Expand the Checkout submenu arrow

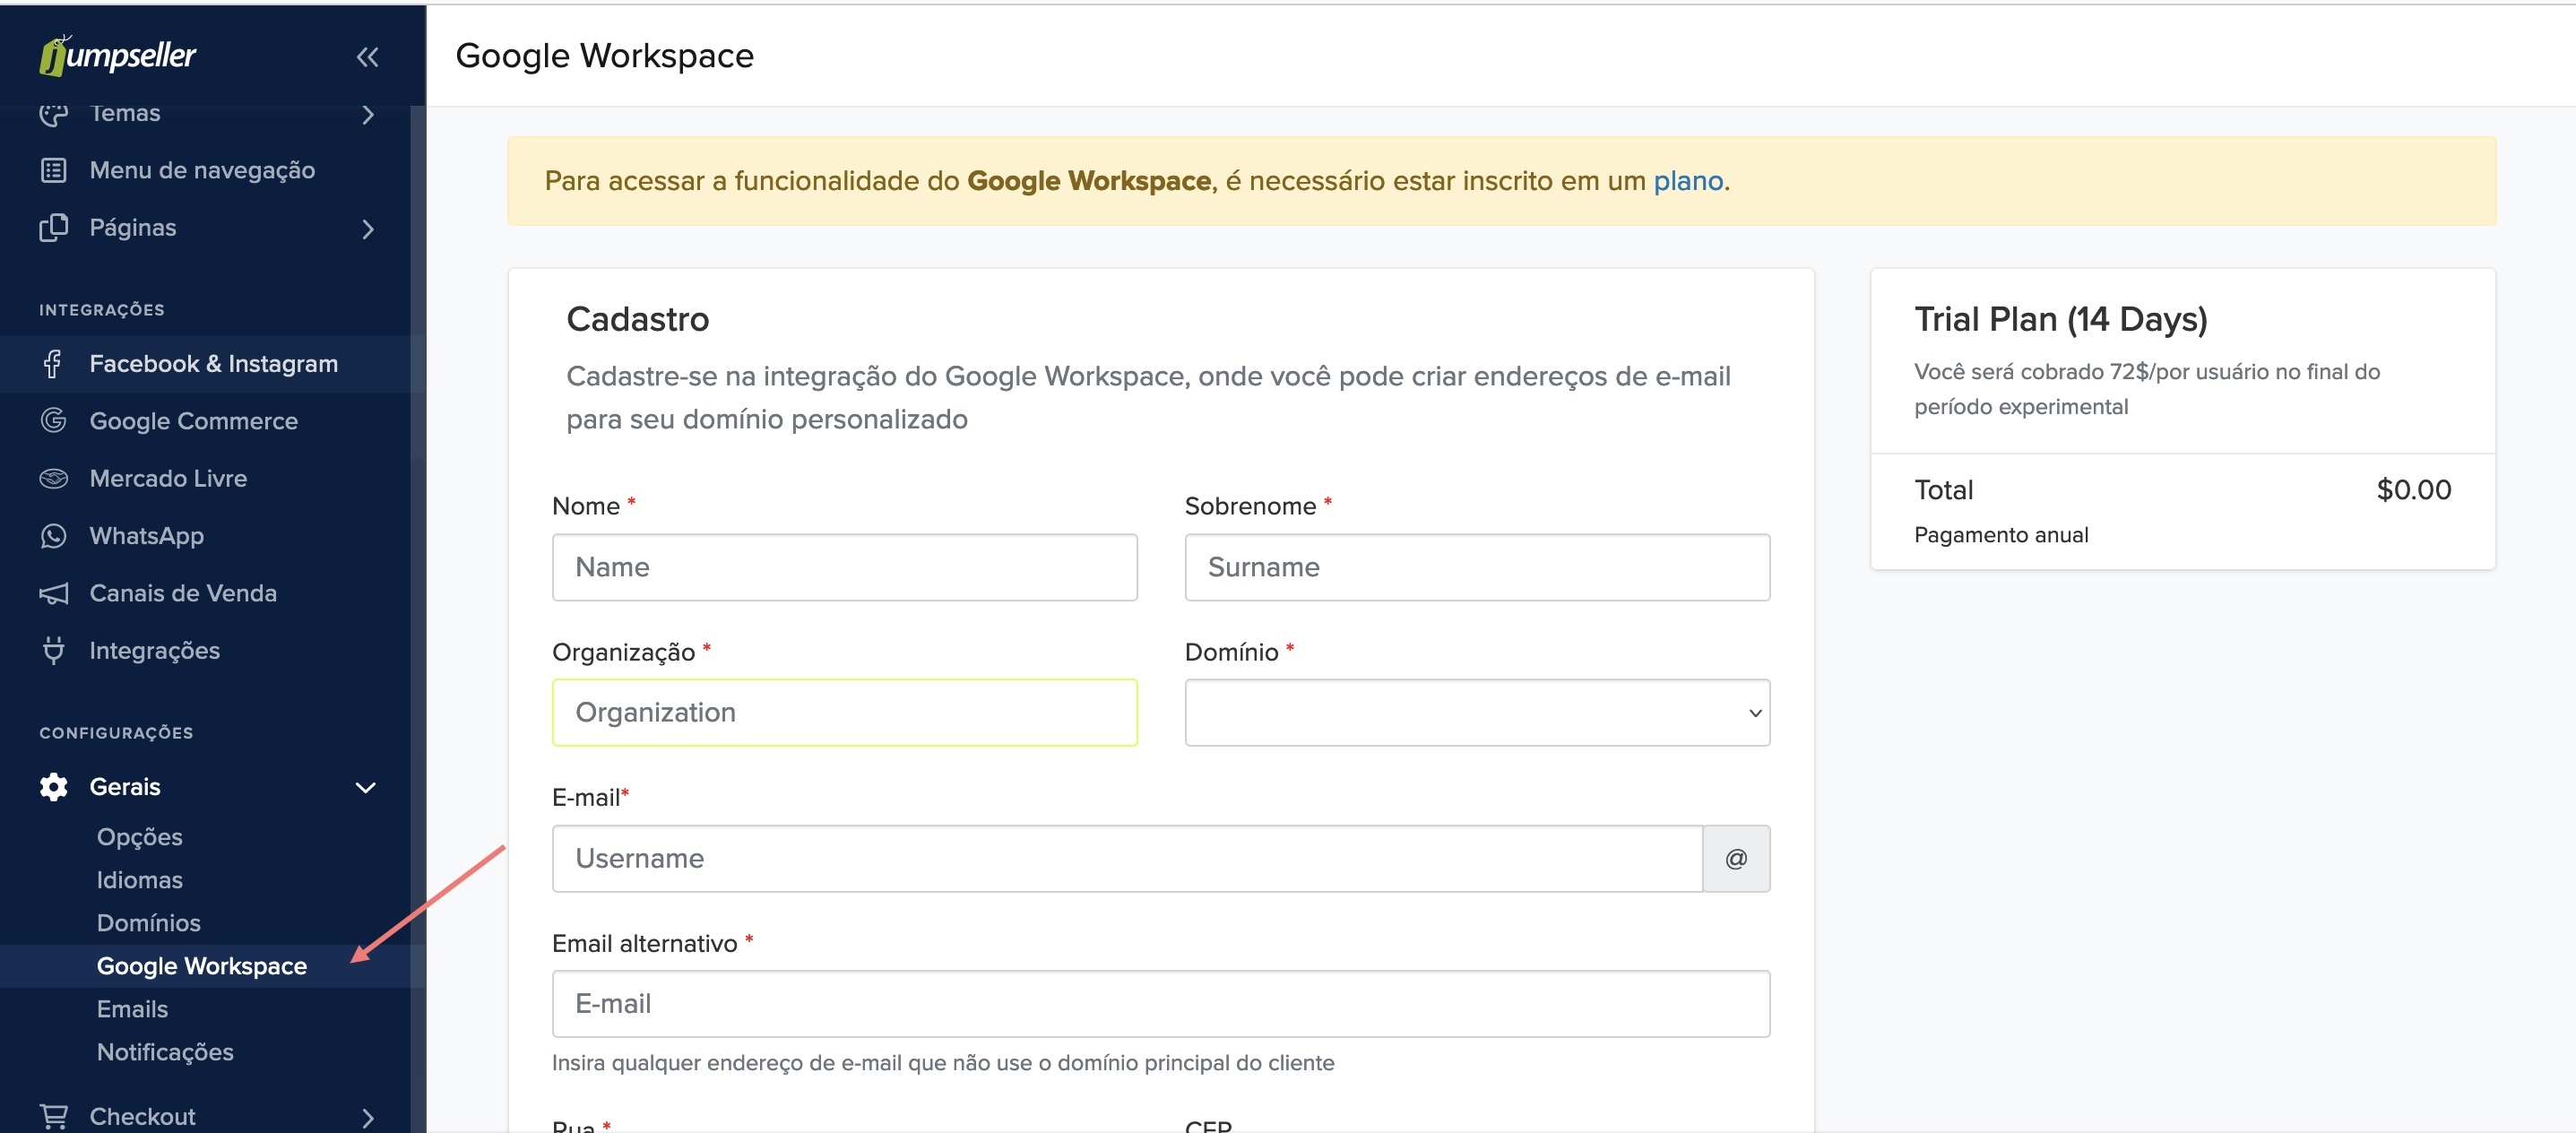[367, 1117]
